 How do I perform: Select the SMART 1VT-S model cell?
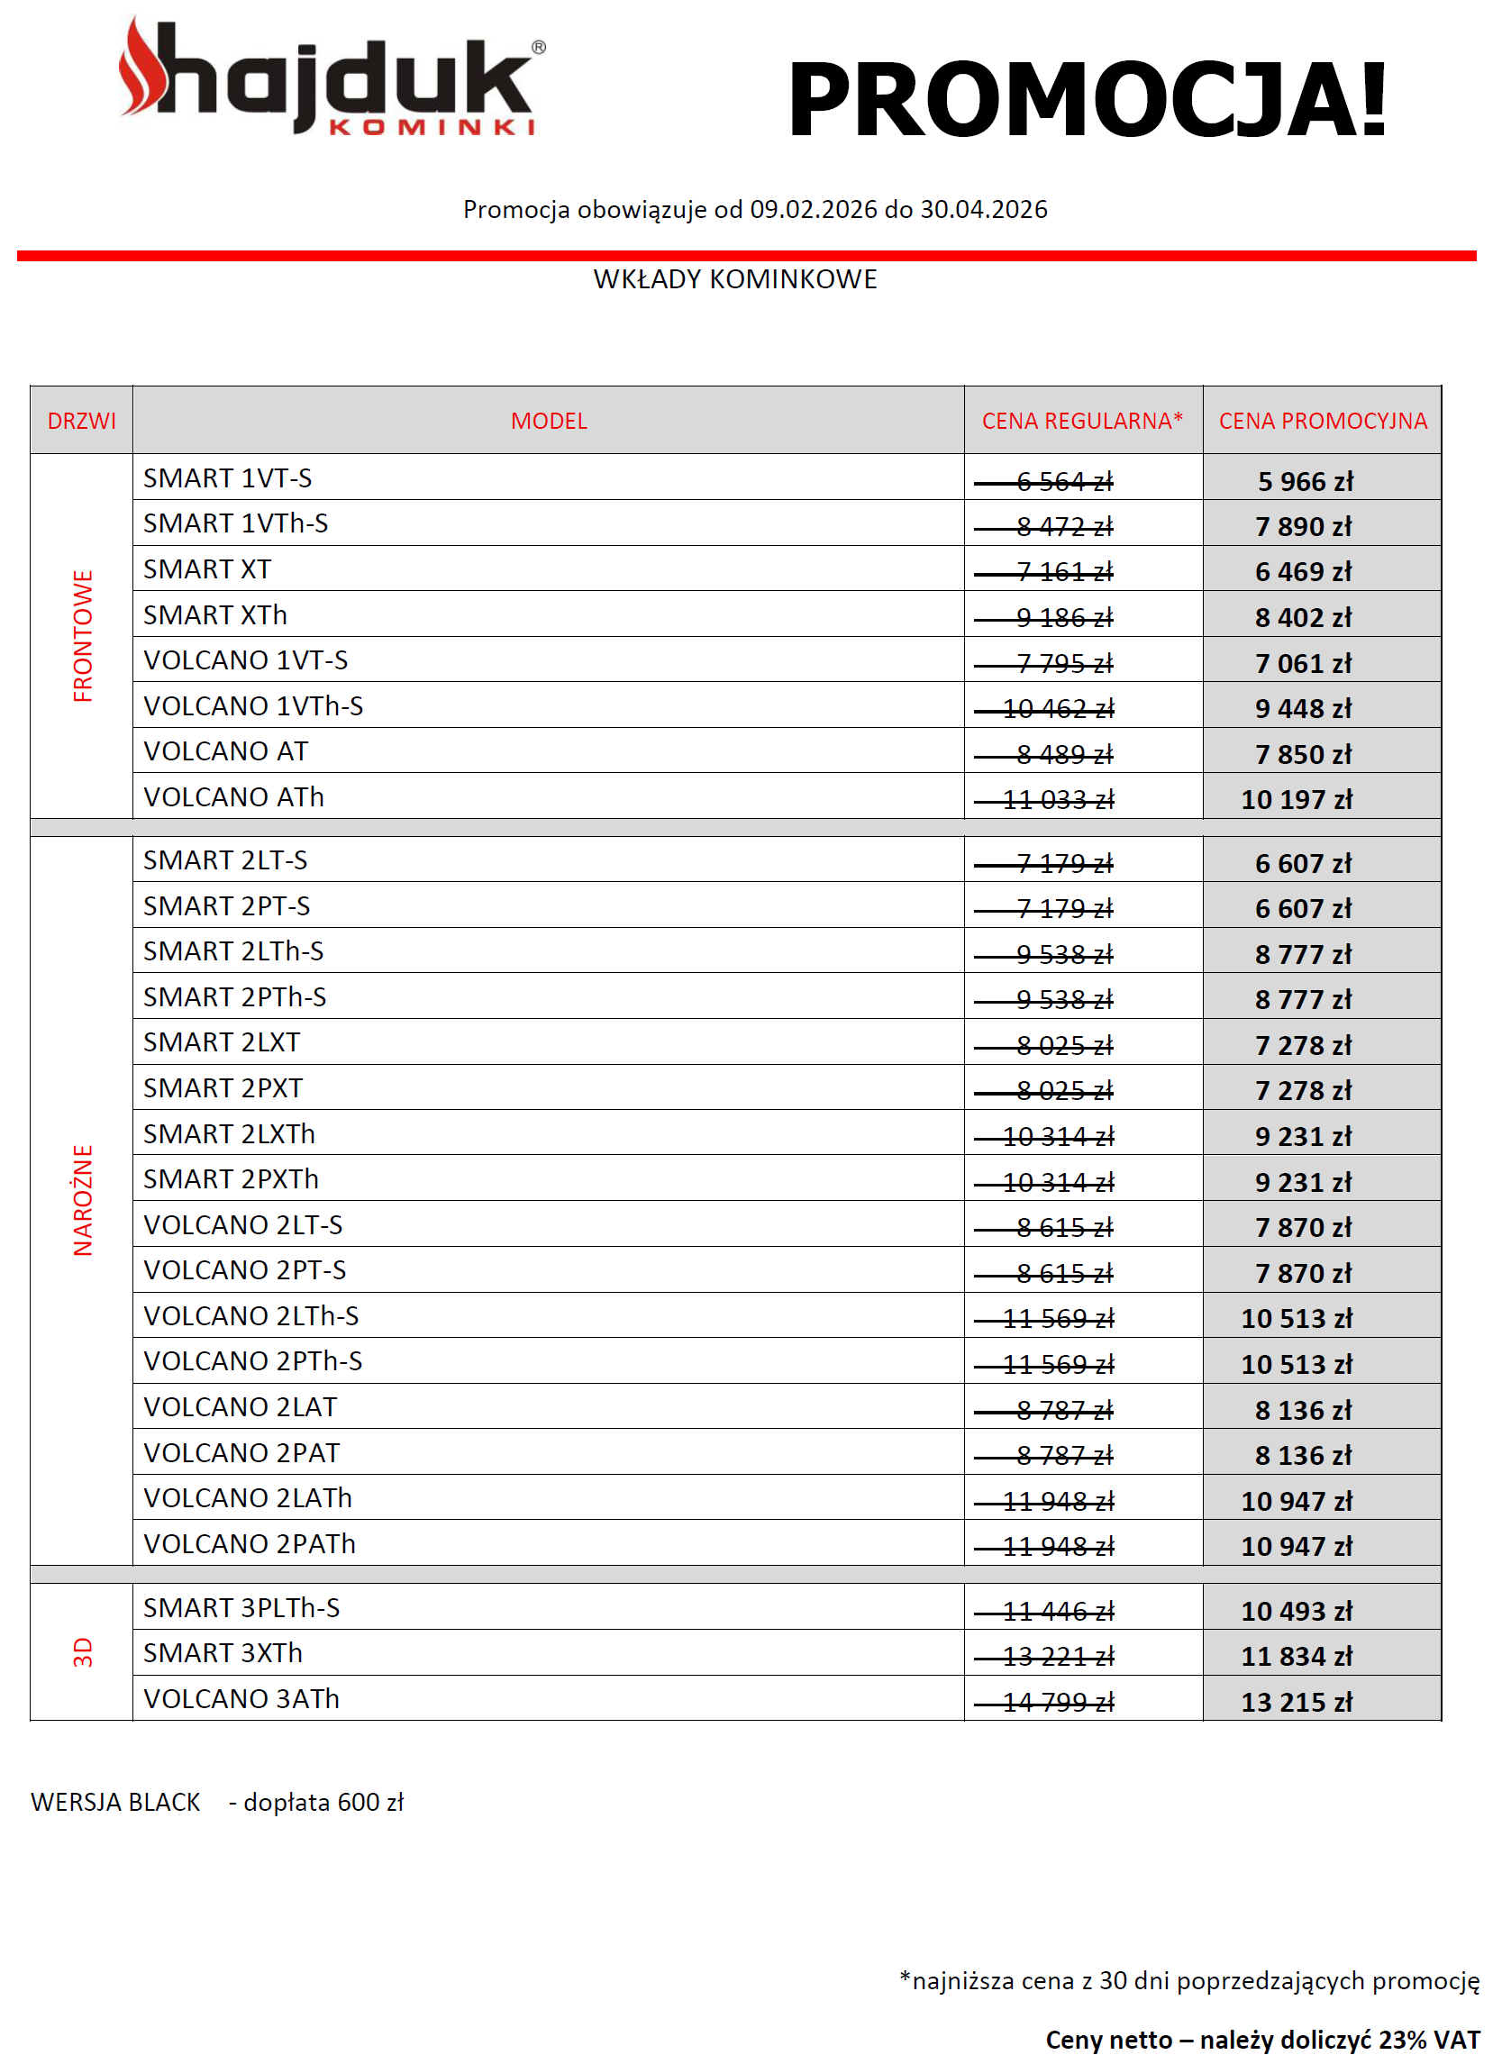pos(228,478)
